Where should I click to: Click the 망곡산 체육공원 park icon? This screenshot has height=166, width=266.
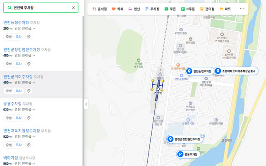tap(139, 60)
